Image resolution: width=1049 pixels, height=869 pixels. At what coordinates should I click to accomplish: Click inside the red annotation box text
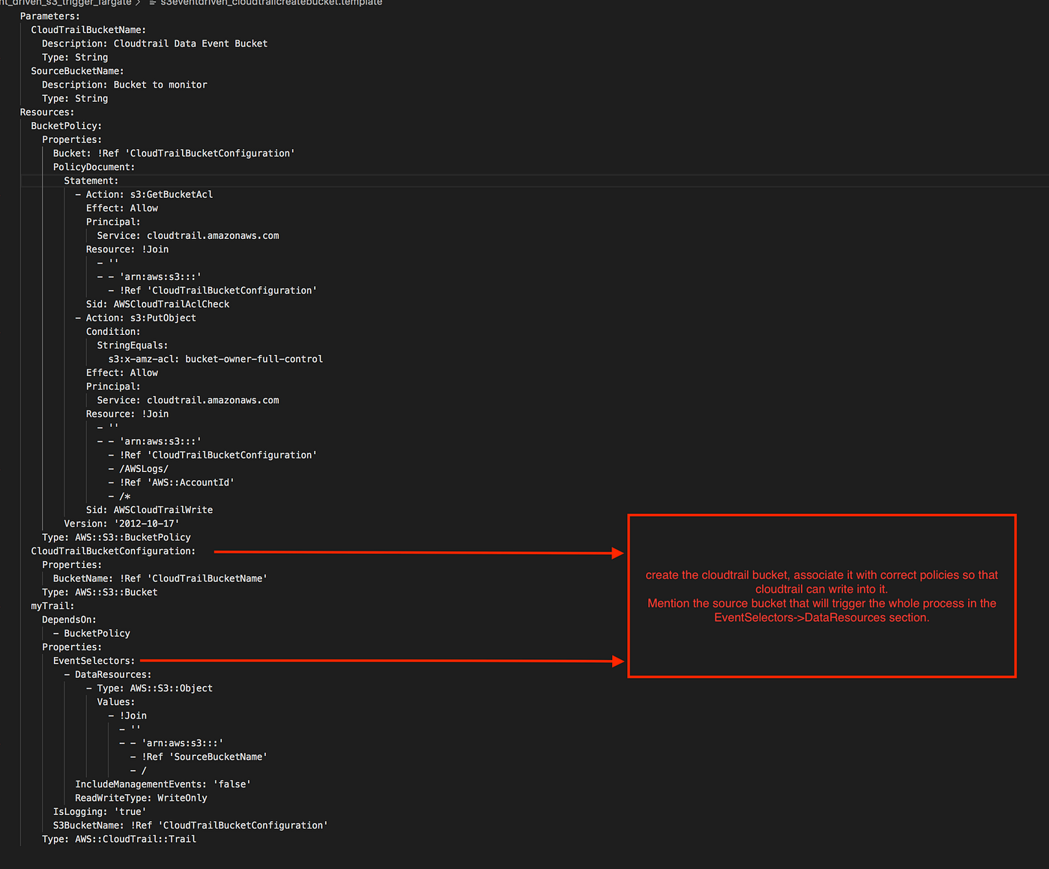point(821,596)
